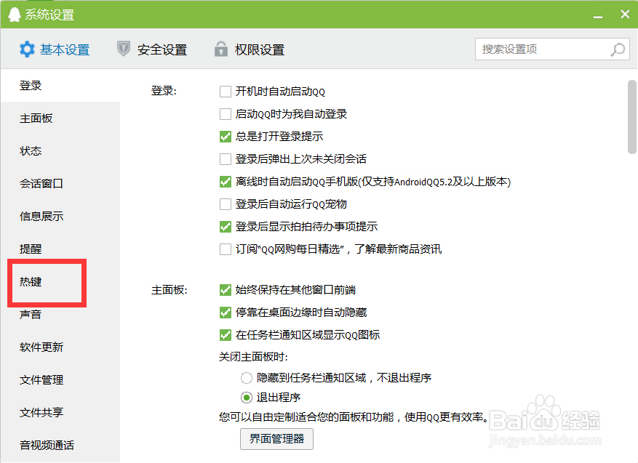The image size is (638, 463).
Task: Select the 退出程序 radio button
Action: click(x=246, y=398)
